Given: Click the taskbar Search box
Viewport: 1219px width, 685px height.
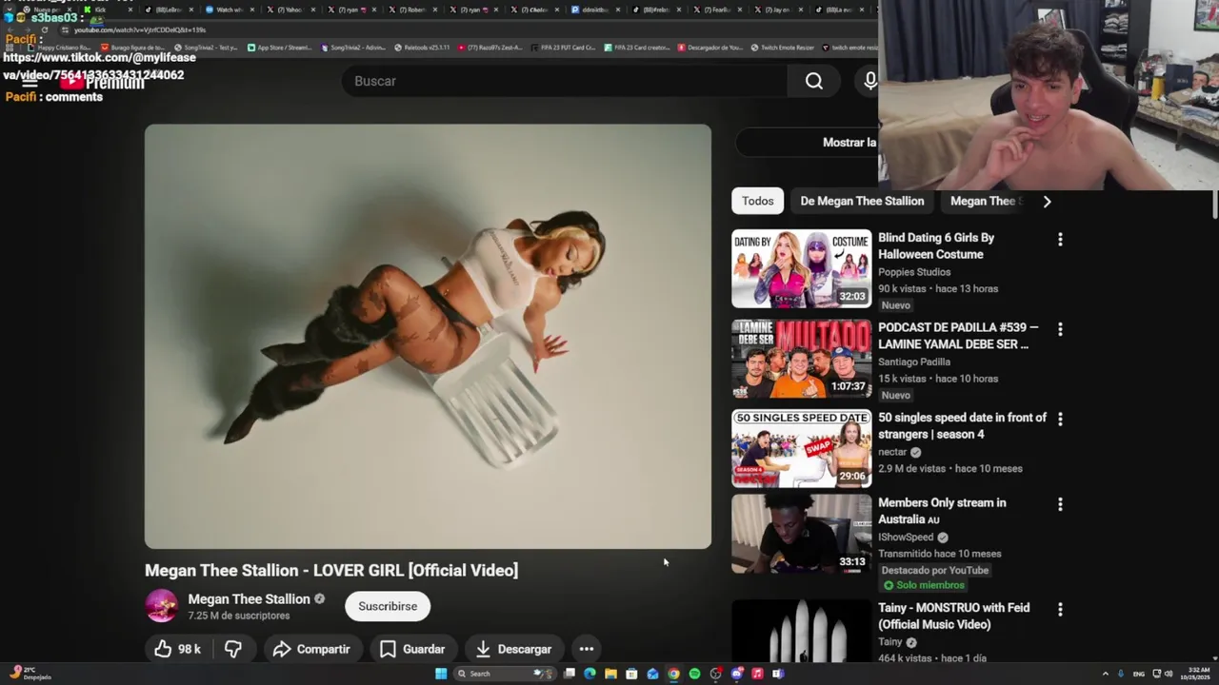Looking at the screenshot, I should 505,674.
